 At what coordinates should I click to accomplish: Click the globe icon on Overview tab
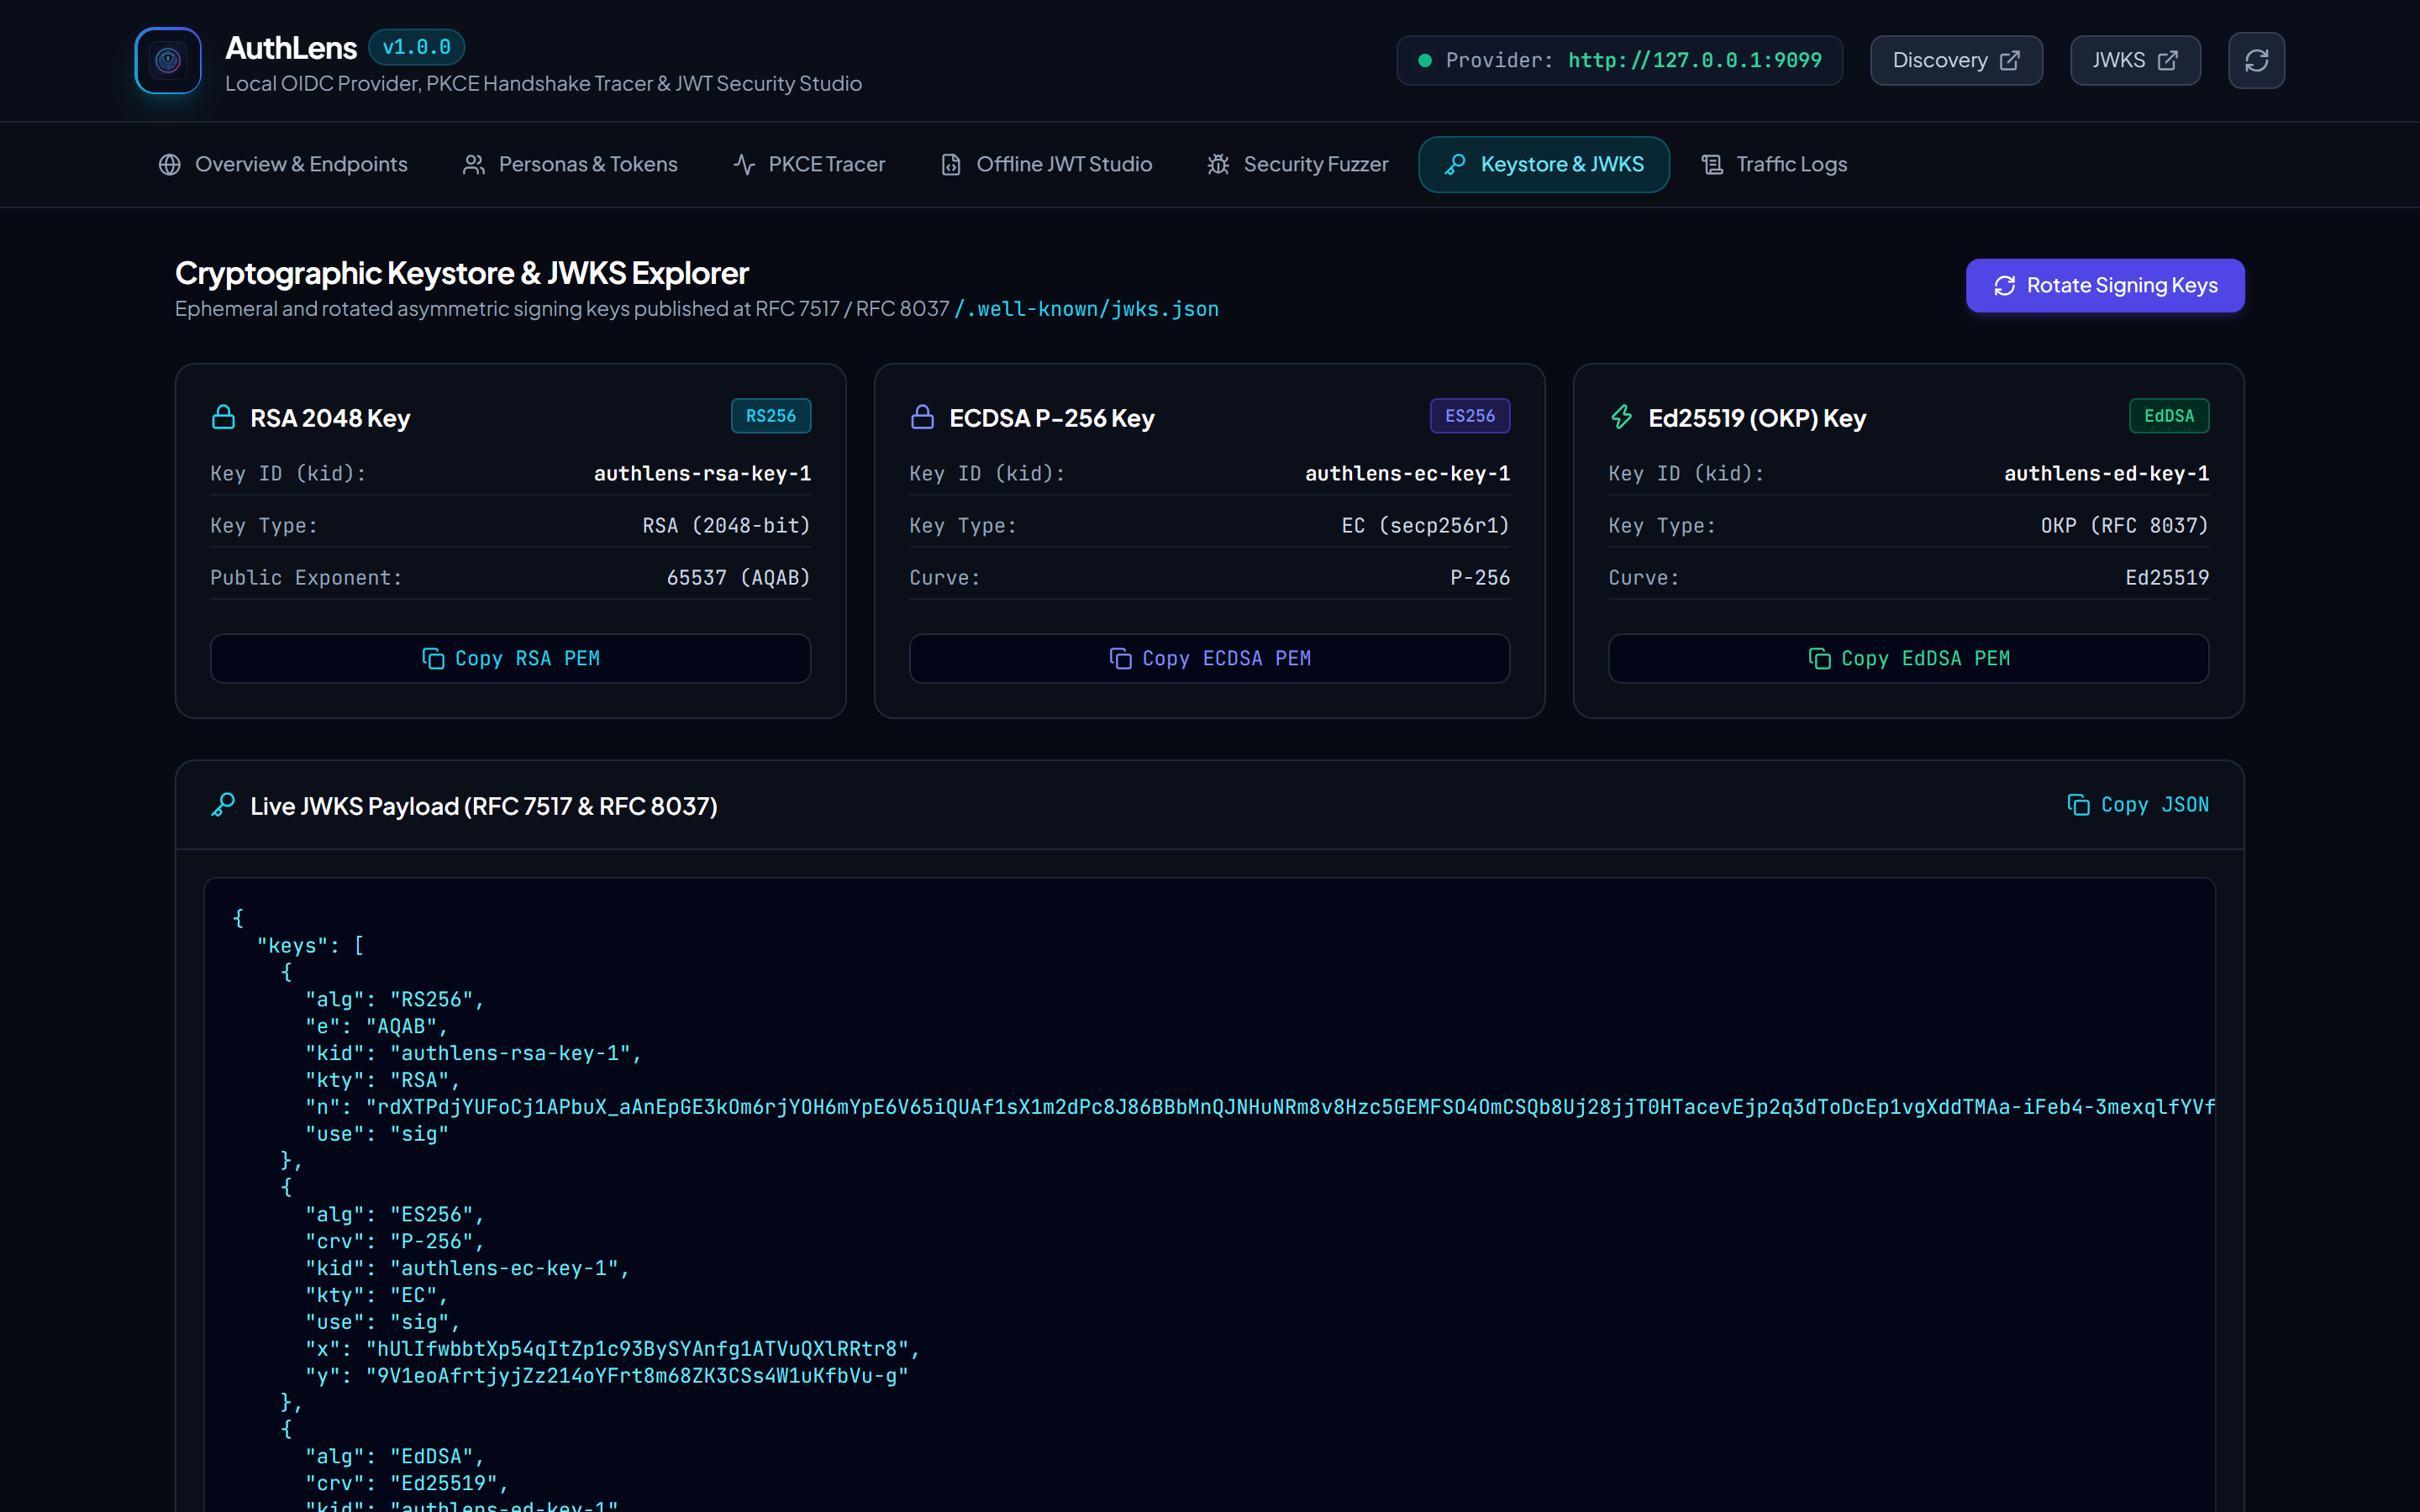tap(170, 164)
